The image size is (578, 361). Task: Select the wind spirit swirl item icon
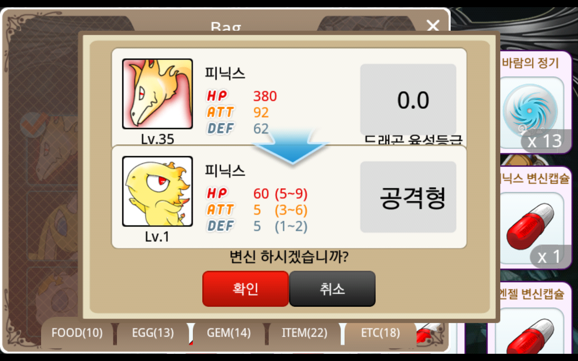[530, 111]
